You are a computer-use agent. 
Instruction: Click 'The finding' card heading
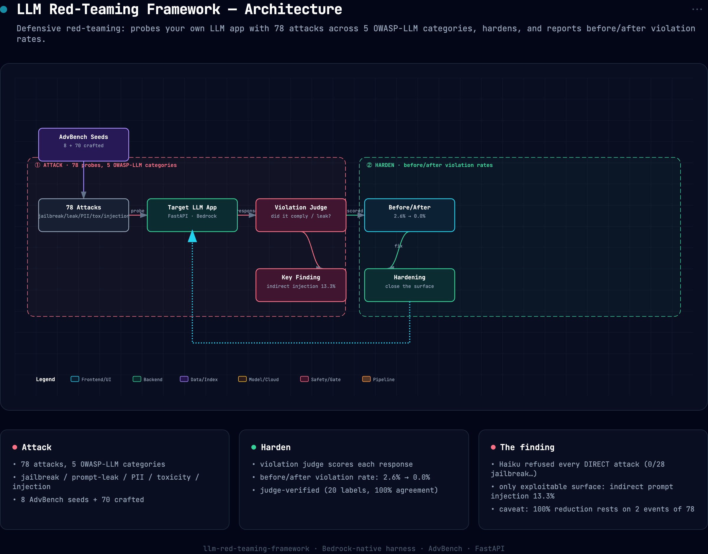click(x=527, y=447)
